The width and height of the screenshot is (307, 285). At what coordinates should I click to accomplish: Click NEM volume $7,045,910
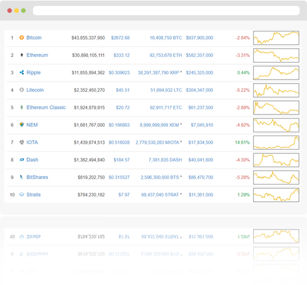[x=202, y=125]
